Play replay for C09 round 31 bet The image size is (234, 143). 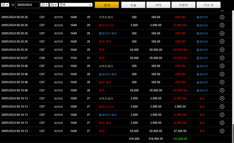(x=222, y=58)
